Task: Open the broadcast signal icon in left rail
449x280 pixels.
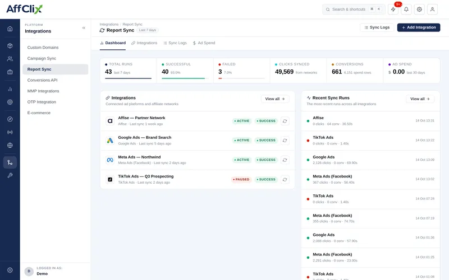Action: pos(10,132)
